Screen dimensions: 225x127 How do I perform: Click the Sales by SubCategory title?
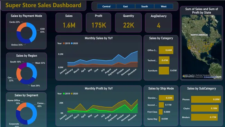click(201, 88)
